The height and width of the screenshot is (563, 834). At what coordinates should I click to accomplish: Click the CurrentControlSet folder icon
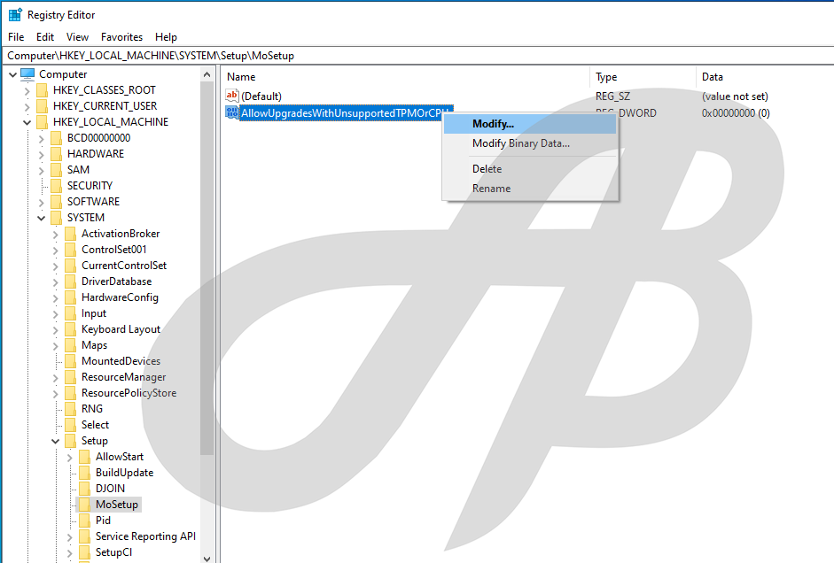coord(71,266)
